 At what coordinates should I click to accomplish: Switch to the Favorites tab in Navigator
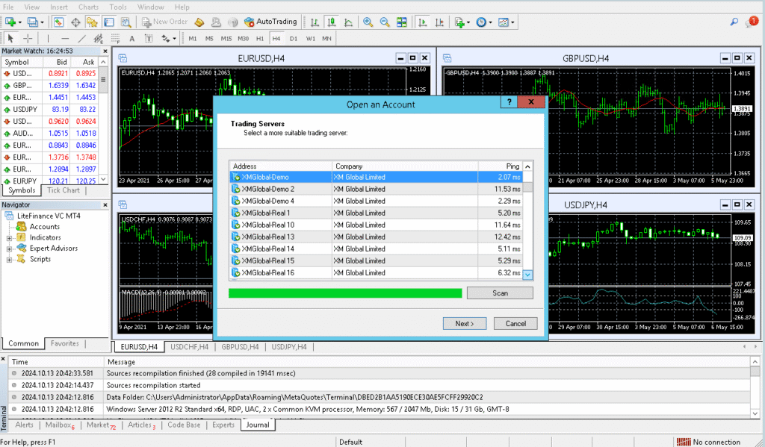(65, 343)
